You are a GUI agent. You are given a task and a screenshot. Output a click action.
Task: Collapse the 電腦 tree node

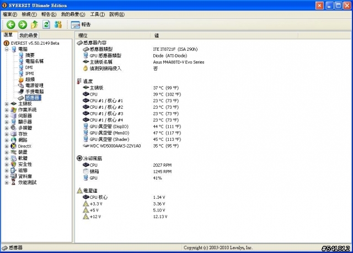click(7, 49)
